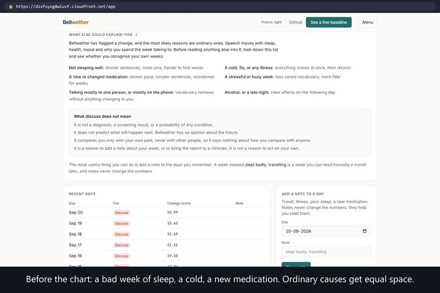Select change score 21.45
440x293 pixels.
click(x=173, y=245)
